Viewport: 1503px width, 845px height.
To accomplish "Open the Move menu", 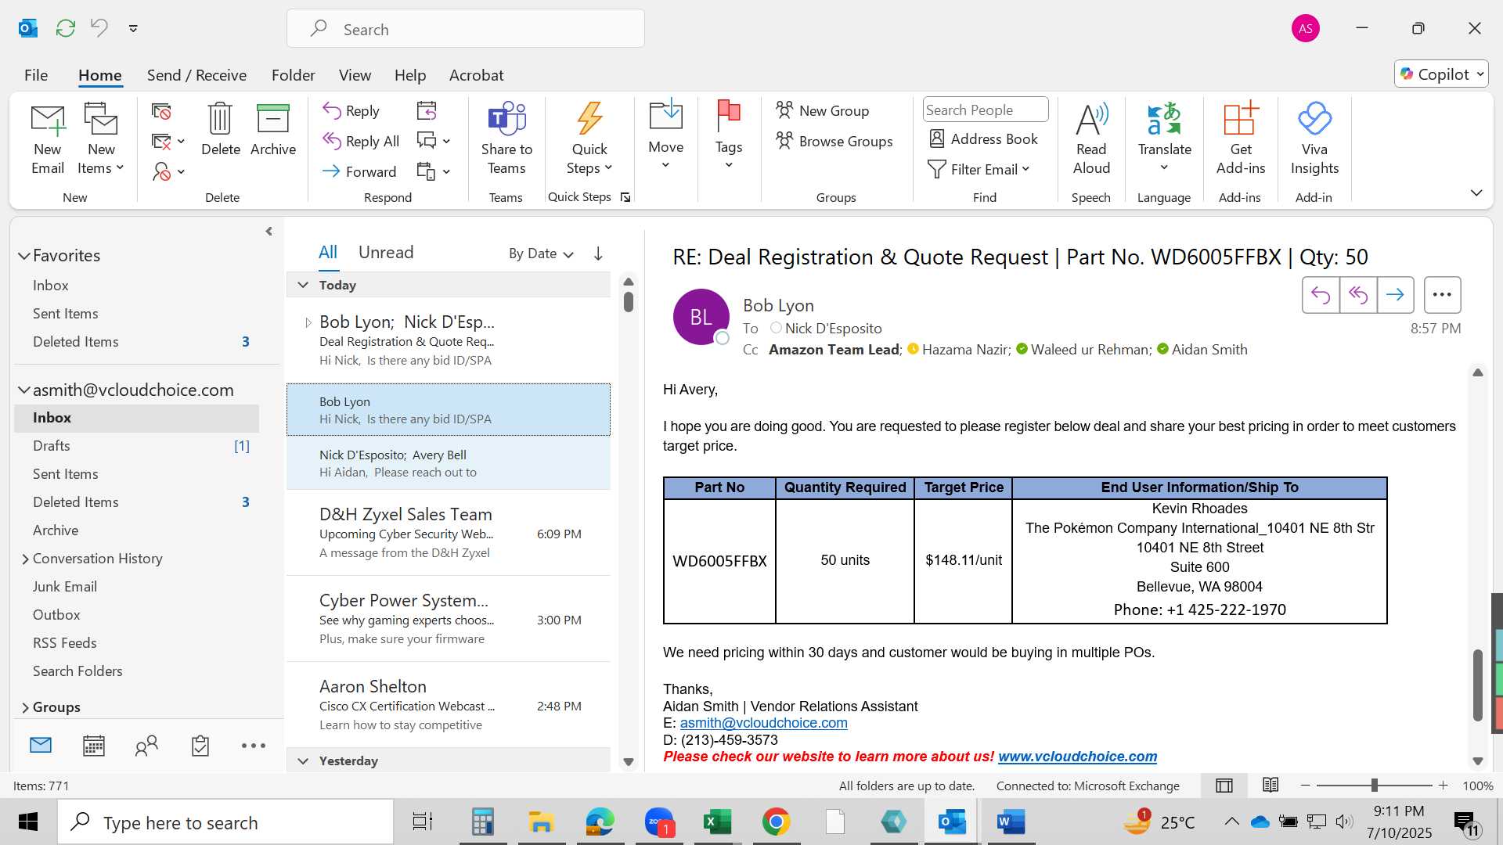I will 666,135.
